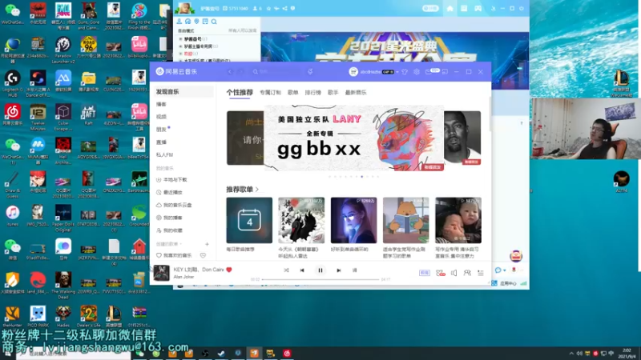Switch to the 歌手 tab

(x=333, y=93)
